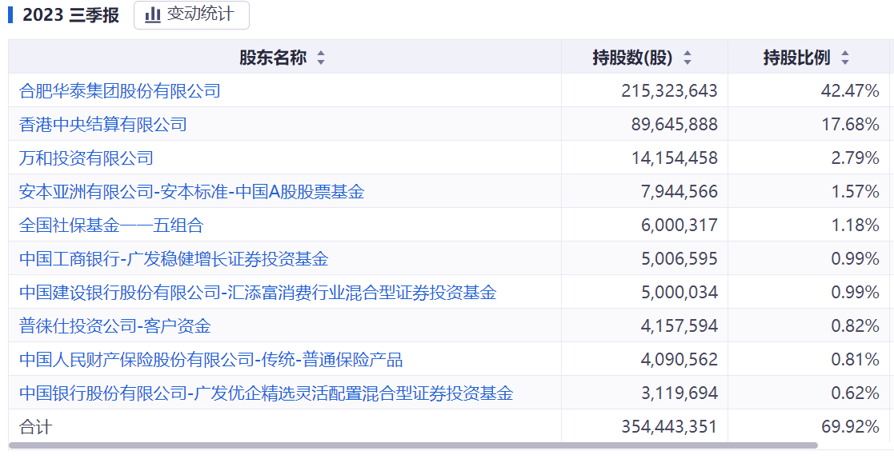Viewport: 894px width, 463px height.
Task: Click the 股东名称 column header
Action: coord(273,58)
